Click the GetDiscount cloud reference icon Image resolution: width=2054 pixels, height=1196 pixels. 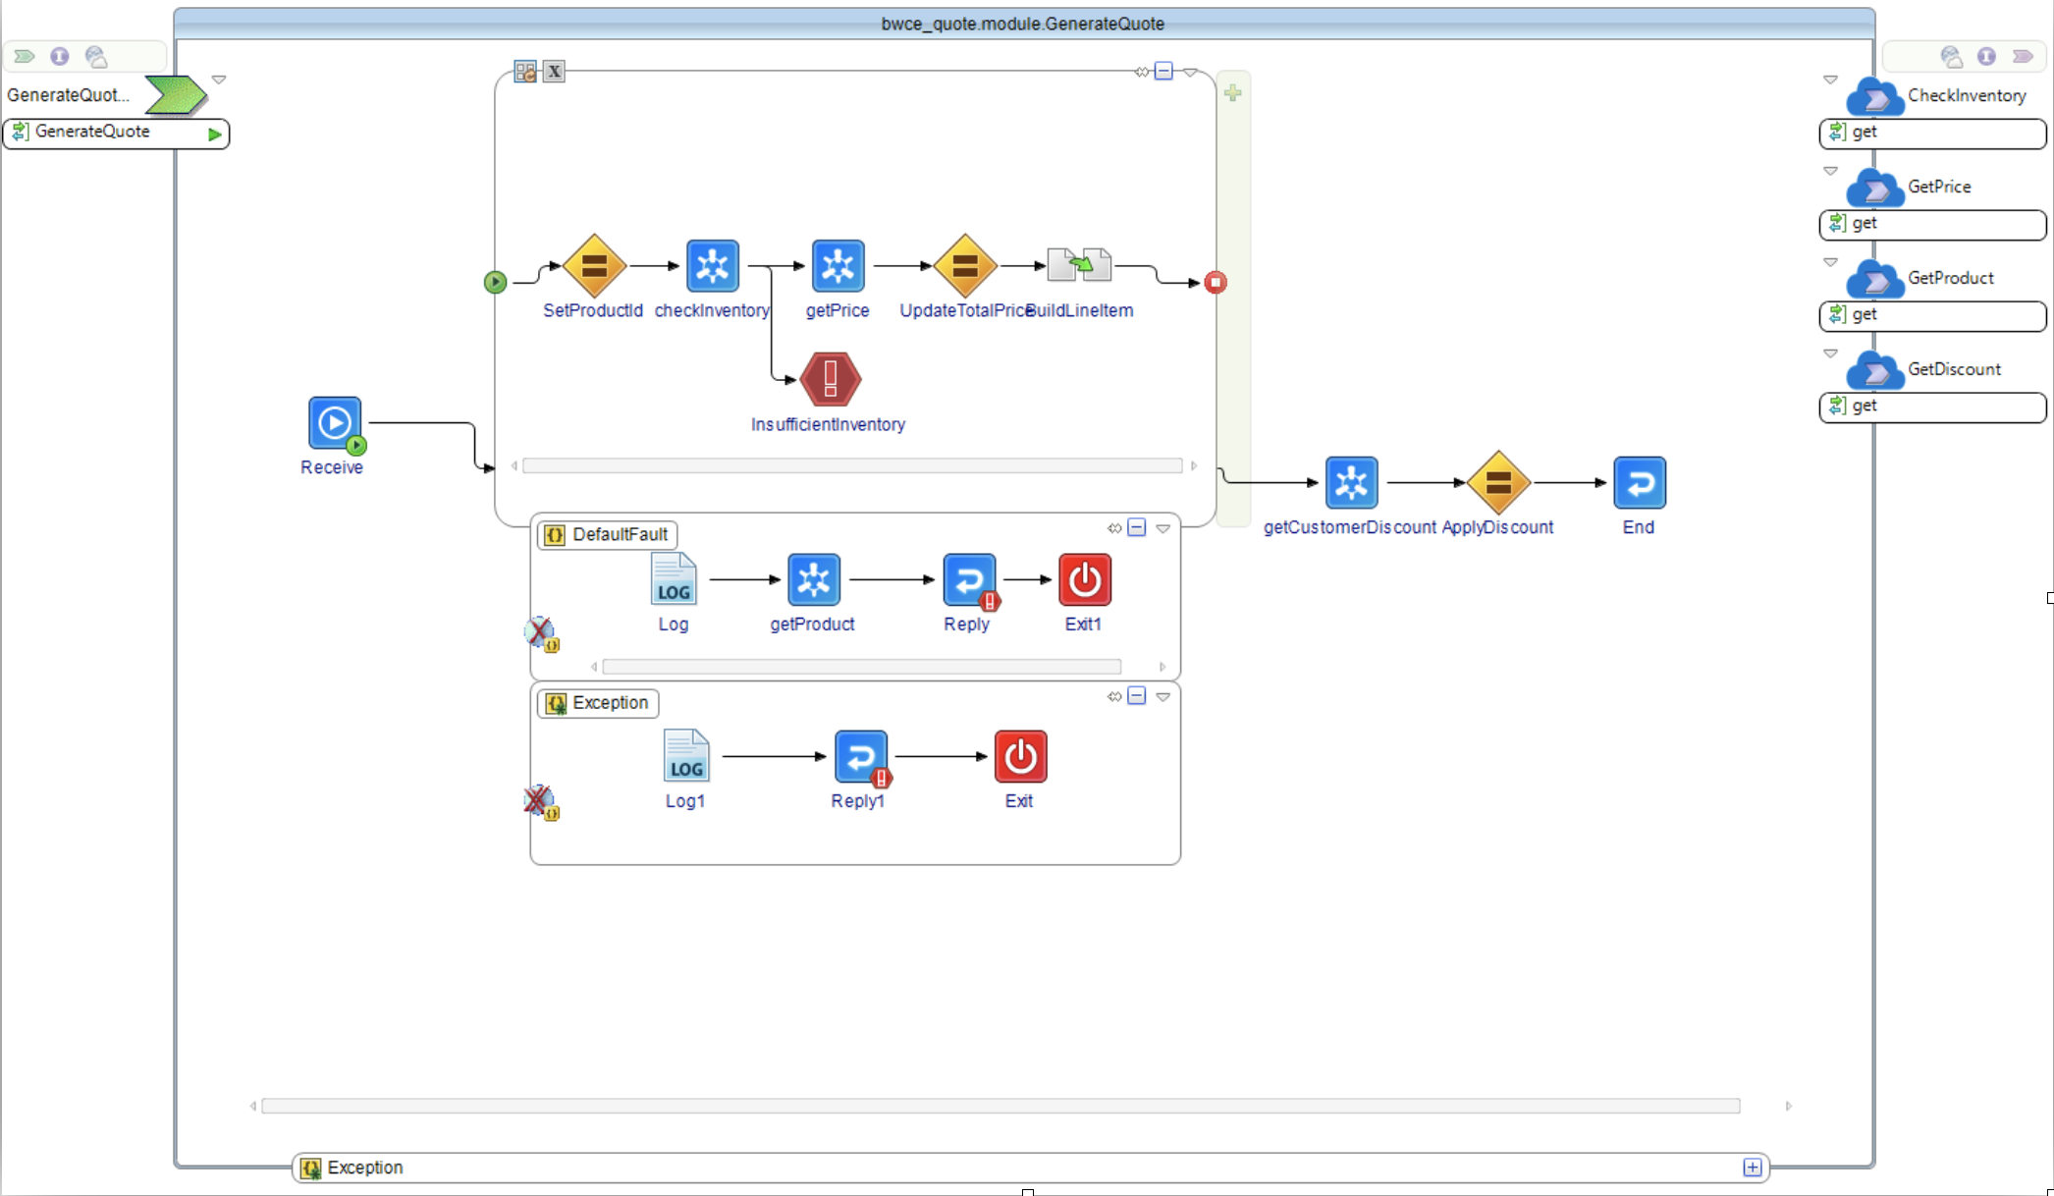point(1875,370)
